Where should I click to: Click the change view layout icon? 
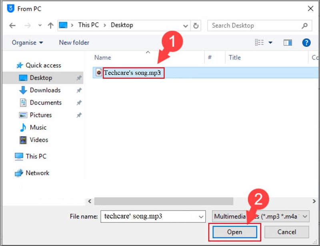259,42
